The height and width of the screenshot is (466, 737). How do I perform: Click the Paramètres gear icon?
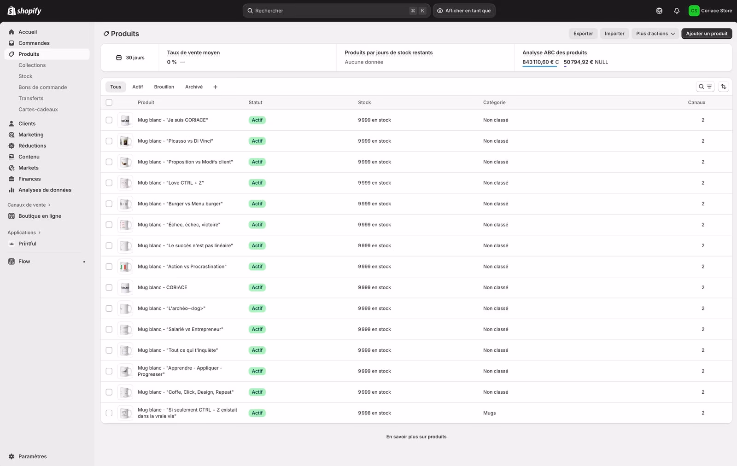[12, 456]
